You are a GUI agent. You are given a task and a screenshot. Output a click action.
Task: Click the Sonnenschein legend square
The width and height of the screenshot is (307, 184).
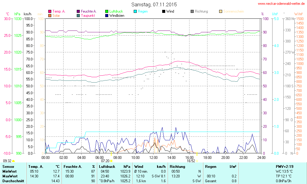coord(221,11)
